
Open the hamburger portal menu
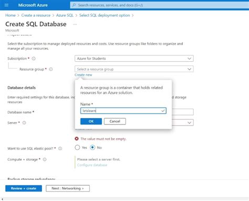[x=6, y=5]
